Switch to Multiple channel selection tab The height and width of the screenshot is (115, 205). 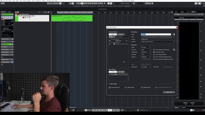tap(121, 34)
